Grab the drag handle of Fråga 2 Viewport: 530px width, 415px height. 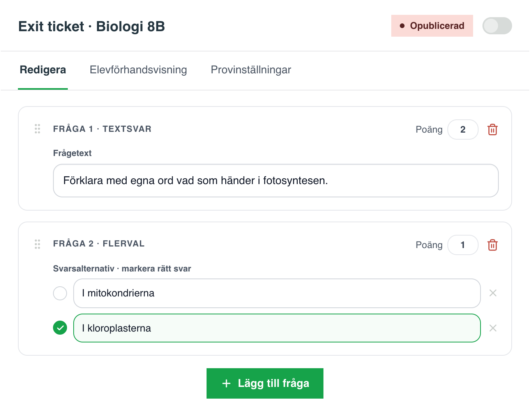click(37, 244)
